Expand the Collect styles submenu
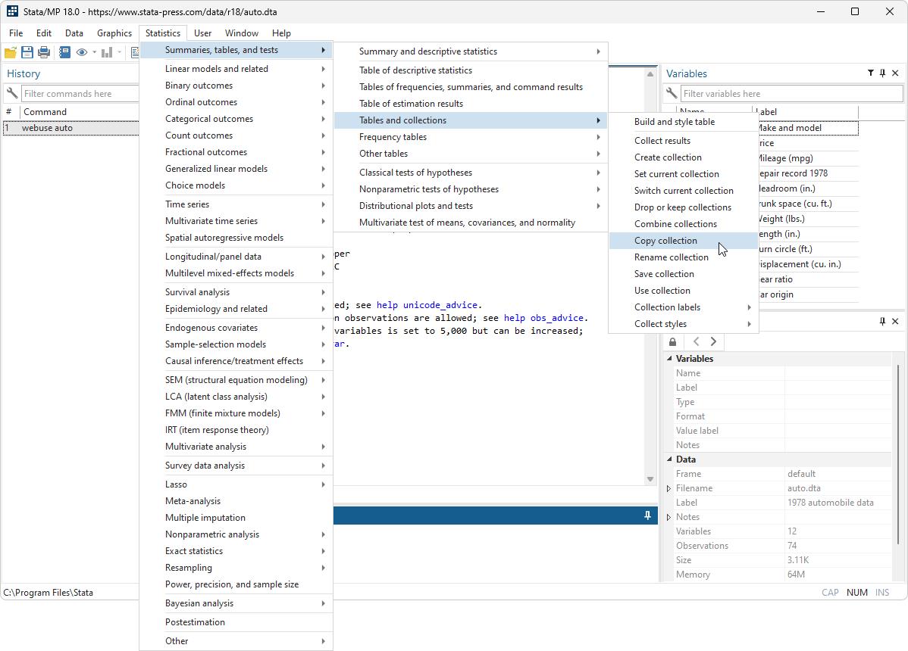Screen dimensions: 908x651 (x=684, y=324)
